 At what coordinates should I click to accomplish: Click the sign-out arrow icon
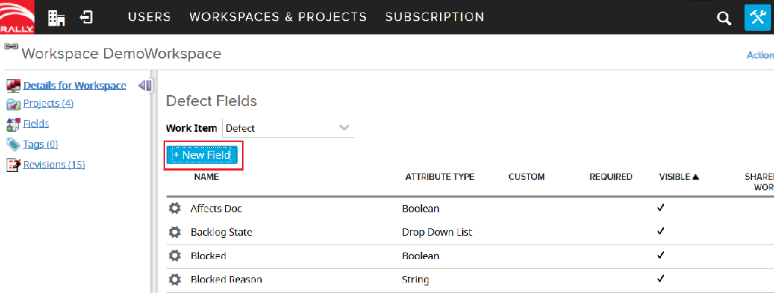tap(86, 17)
